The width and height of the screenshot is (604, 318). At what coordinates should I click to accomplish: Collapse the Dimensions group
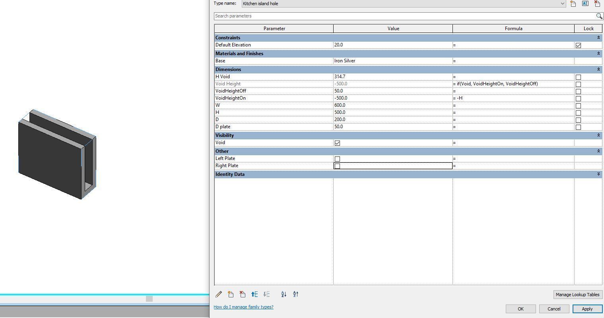(598, 69)
